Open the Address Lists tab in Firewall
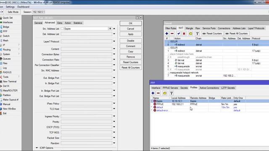The height and width of the screenshot is (151, 269). (239, 28)
